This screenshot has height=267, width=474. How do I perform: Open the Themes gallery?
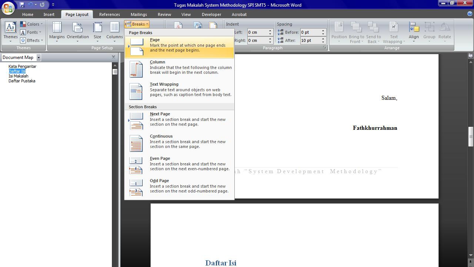point(10,31)
